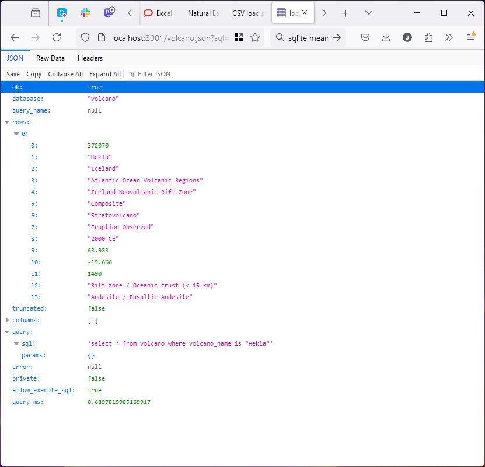Save to Pocket icon in toolbar
This screenshot has width=485, height=467.
365,37
